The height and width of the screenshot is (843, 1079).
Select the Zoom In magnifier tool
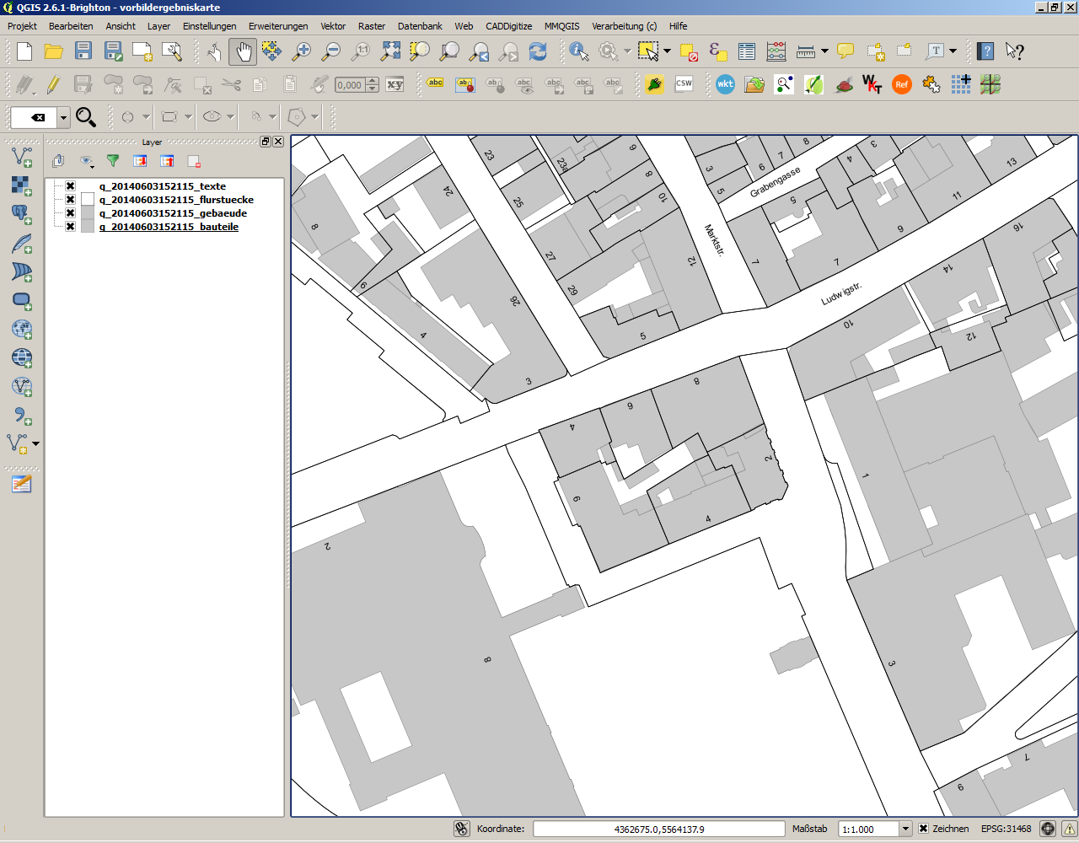(301, 51)
